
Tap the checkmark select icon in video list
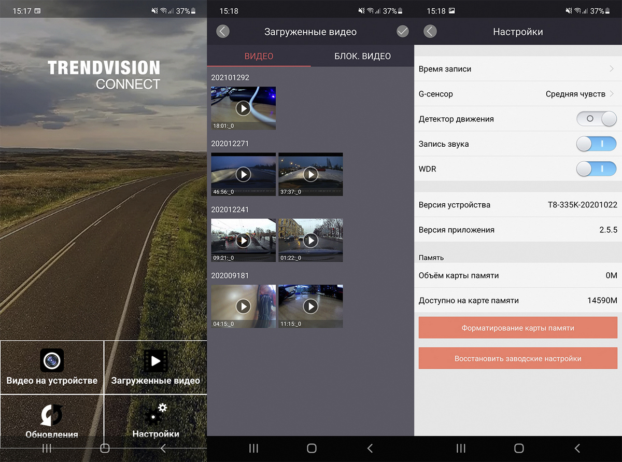403,32
